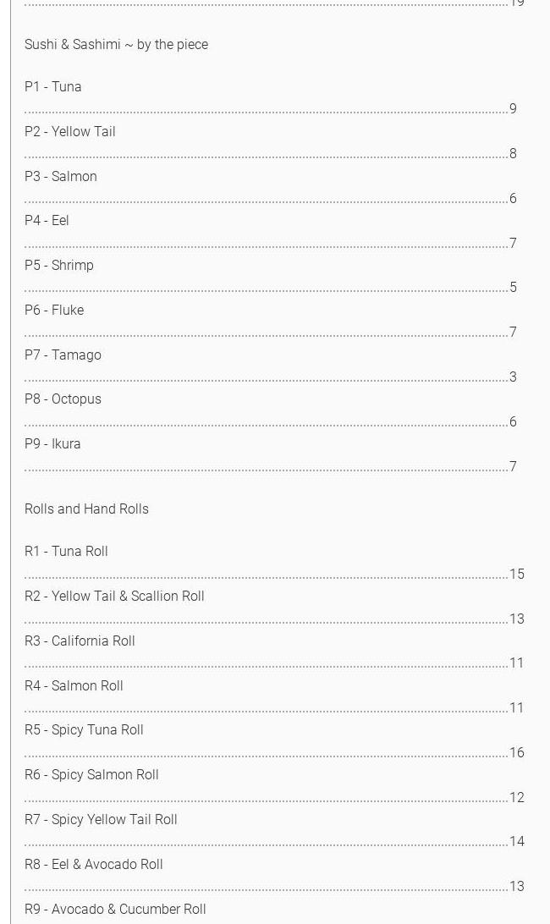Image resolution: width=550 pixels, height=924 pixels.
Task: Choose the R3 - California Roll entry
Action: click(x=80, y=641)
